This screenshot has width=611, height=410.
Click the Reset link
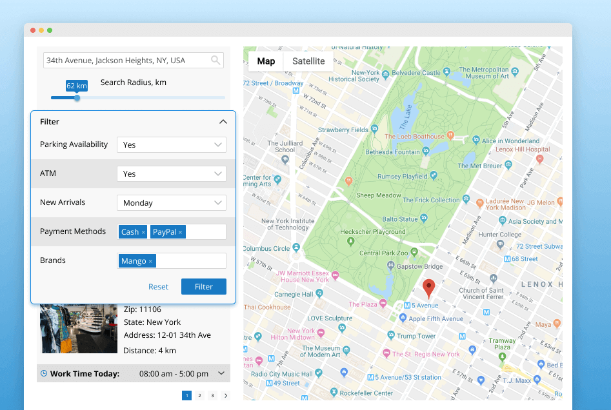[x=158, y=287]
